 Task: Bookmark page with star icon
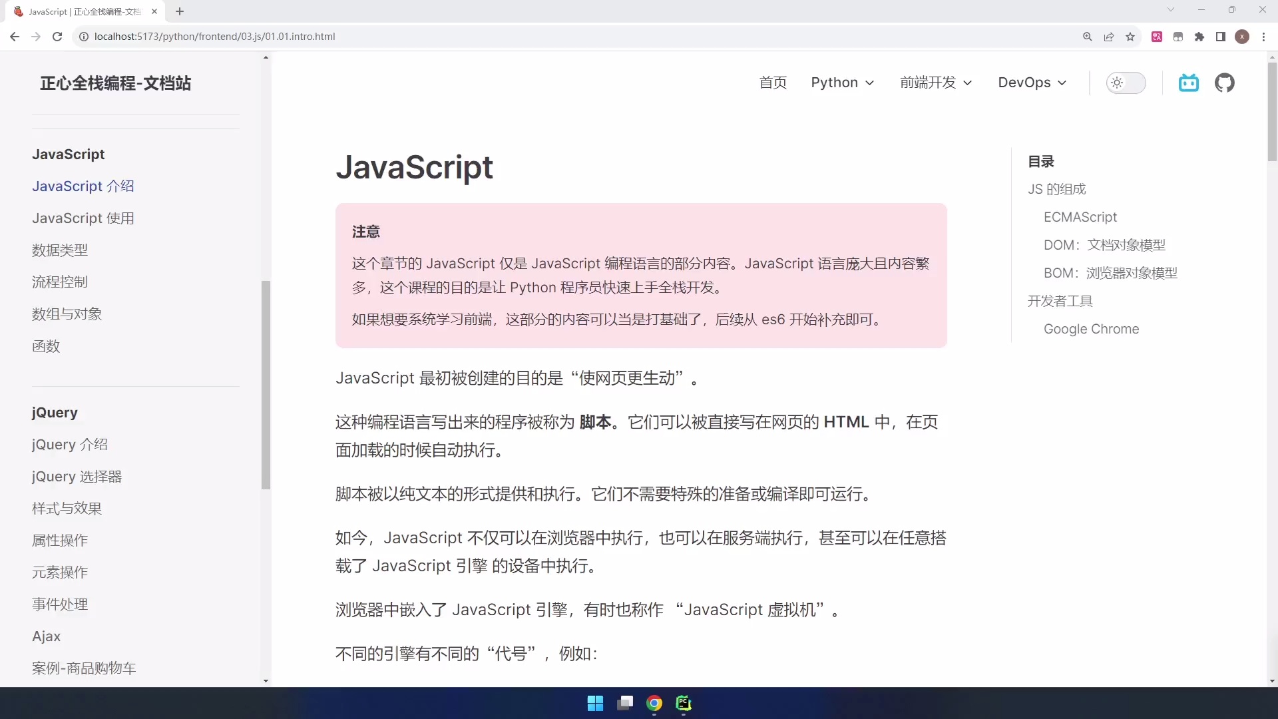click(1130, 37)
